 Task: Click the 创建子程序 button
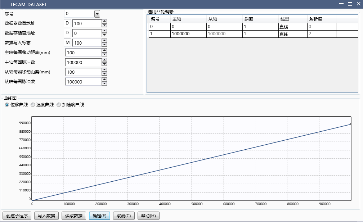(x=17, y=216)
